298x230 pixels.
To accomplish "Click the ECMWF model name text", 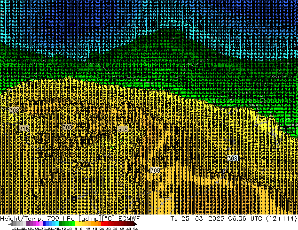I will 129,219.
